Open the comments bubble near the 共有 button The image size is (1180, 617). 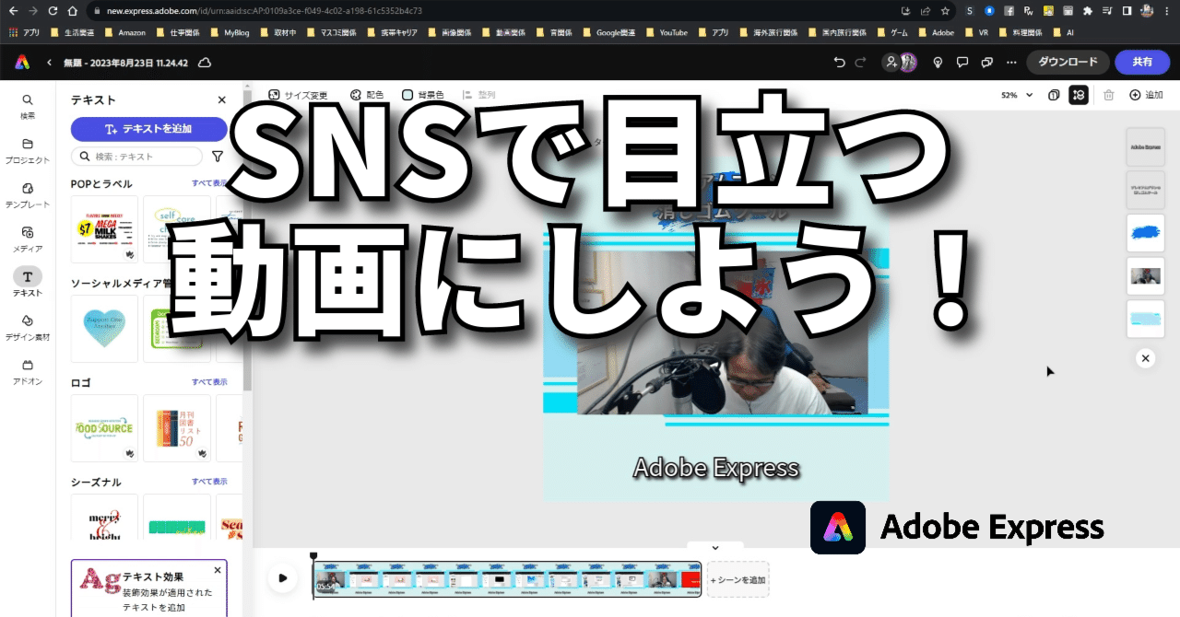point(962,62)
